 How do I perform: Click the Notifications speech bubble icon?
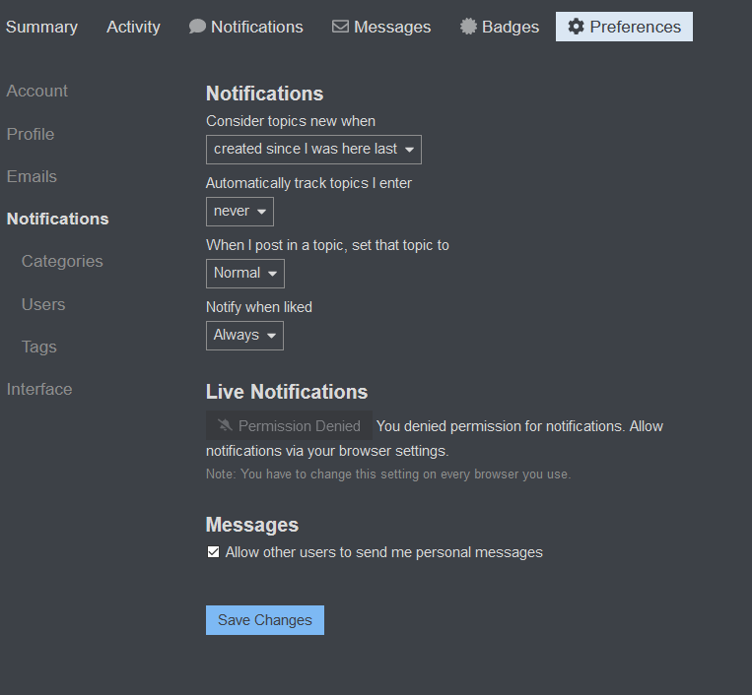click(x=197, y=27)
